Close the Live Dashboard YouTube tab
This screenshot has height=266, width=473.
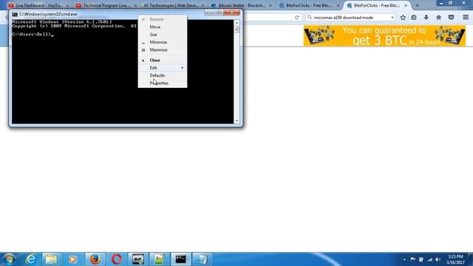tap(67, 5)
